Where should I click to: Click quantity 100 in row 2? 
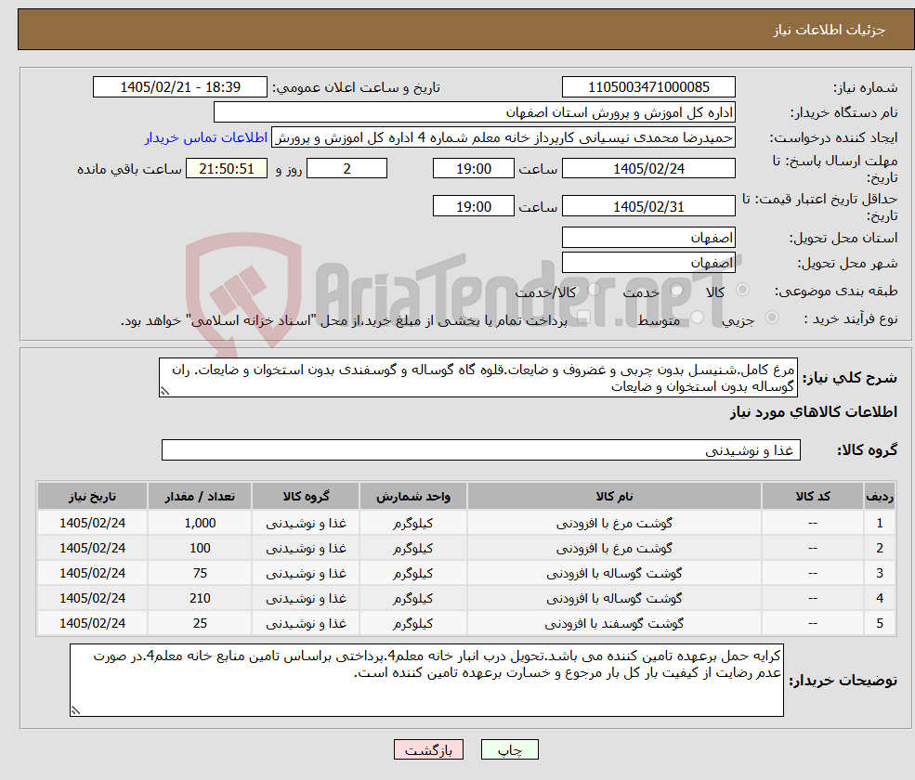(x=200, y=549)
